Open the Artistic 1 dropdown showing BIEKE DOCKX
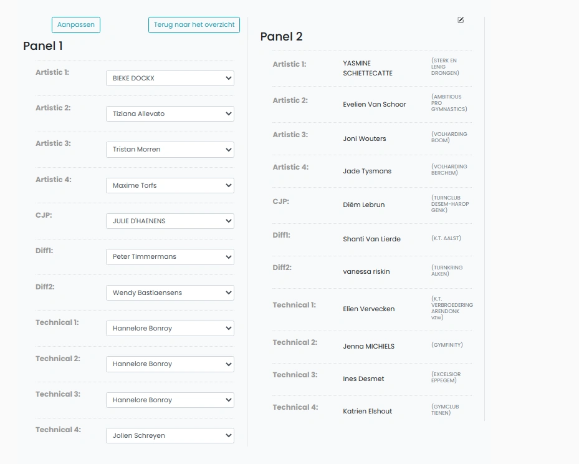579x464 pixels. (x=170, y=79)
